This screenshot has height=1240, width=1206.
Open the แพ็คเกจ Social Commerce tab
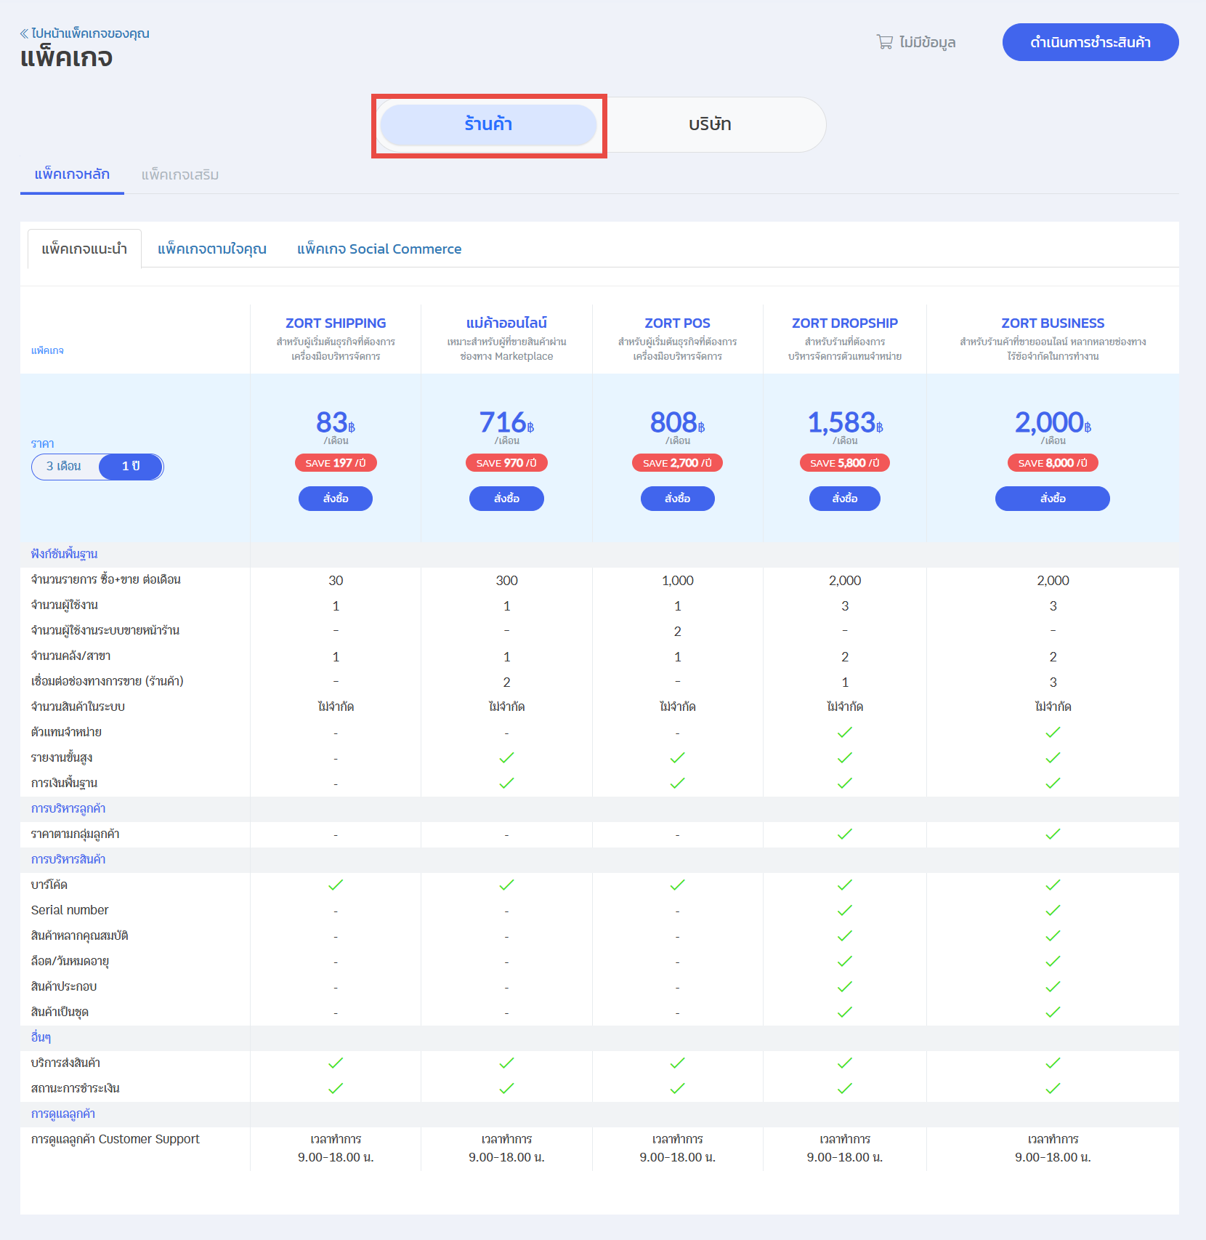click(379, 249)
